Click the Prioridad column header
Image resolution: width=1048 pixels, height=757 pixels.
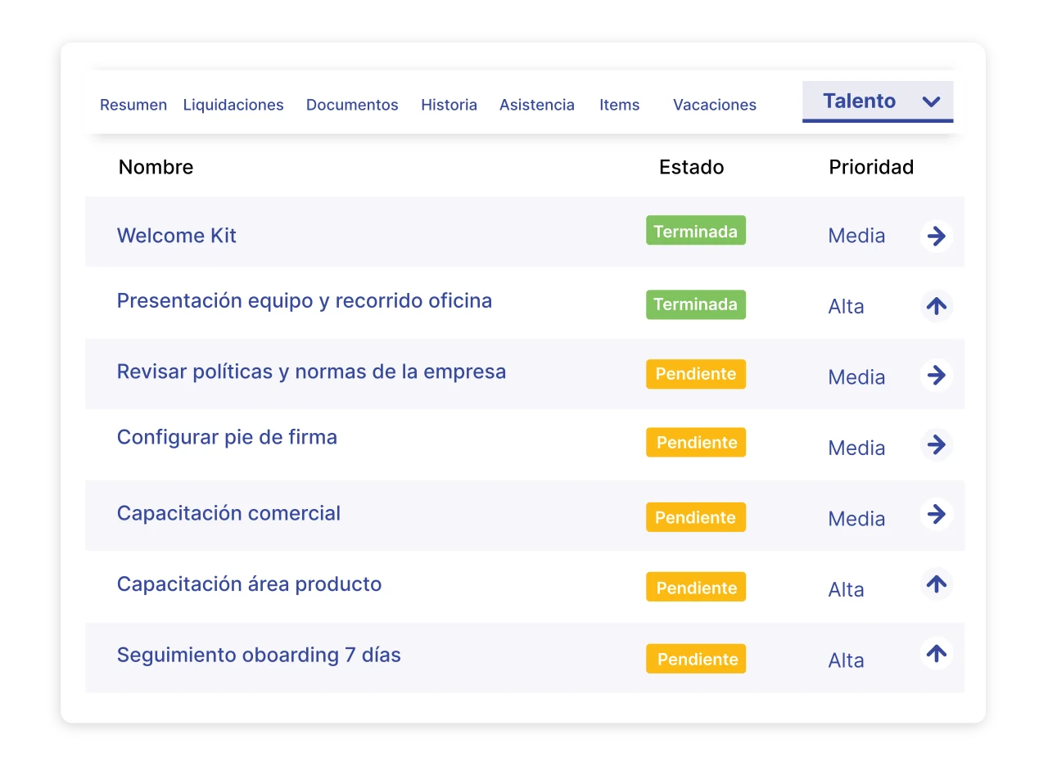[871, 167]
